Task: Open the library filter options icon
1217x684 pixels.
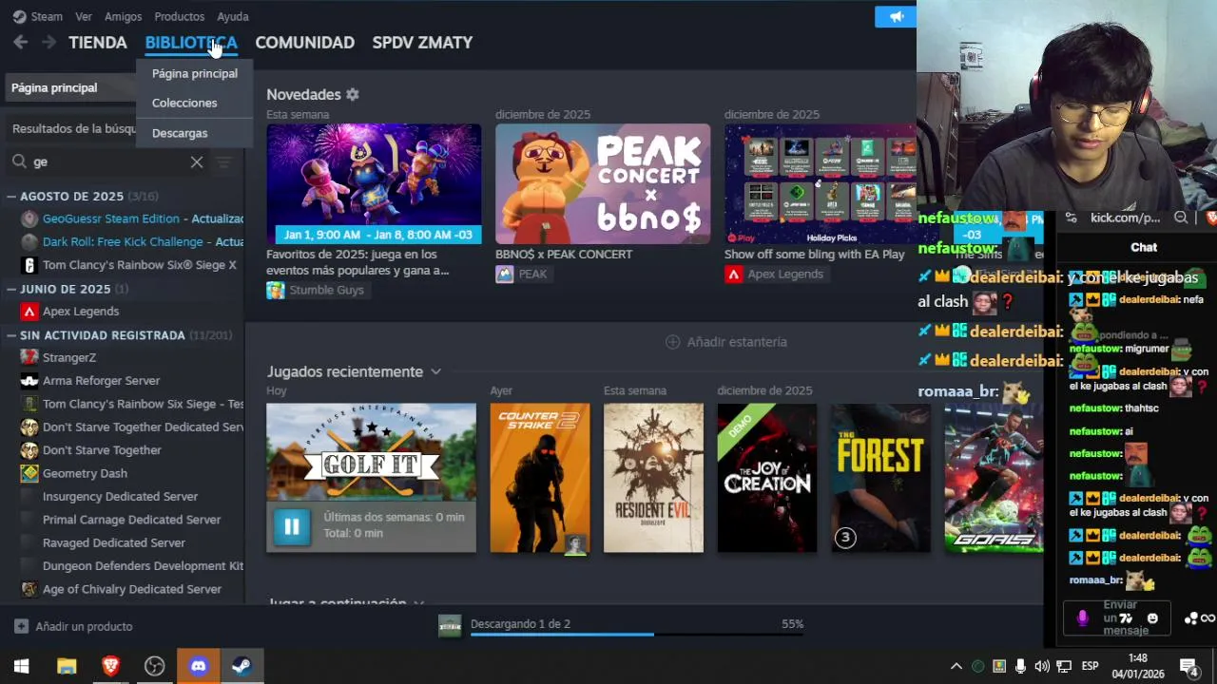Action: [223, 162]
